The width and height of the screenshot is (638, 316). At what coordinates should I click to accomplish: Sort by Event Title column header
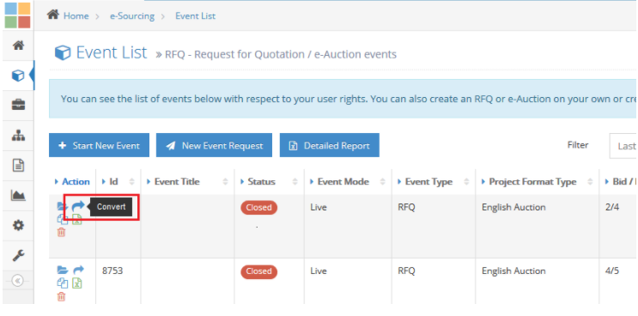(187, 182)
